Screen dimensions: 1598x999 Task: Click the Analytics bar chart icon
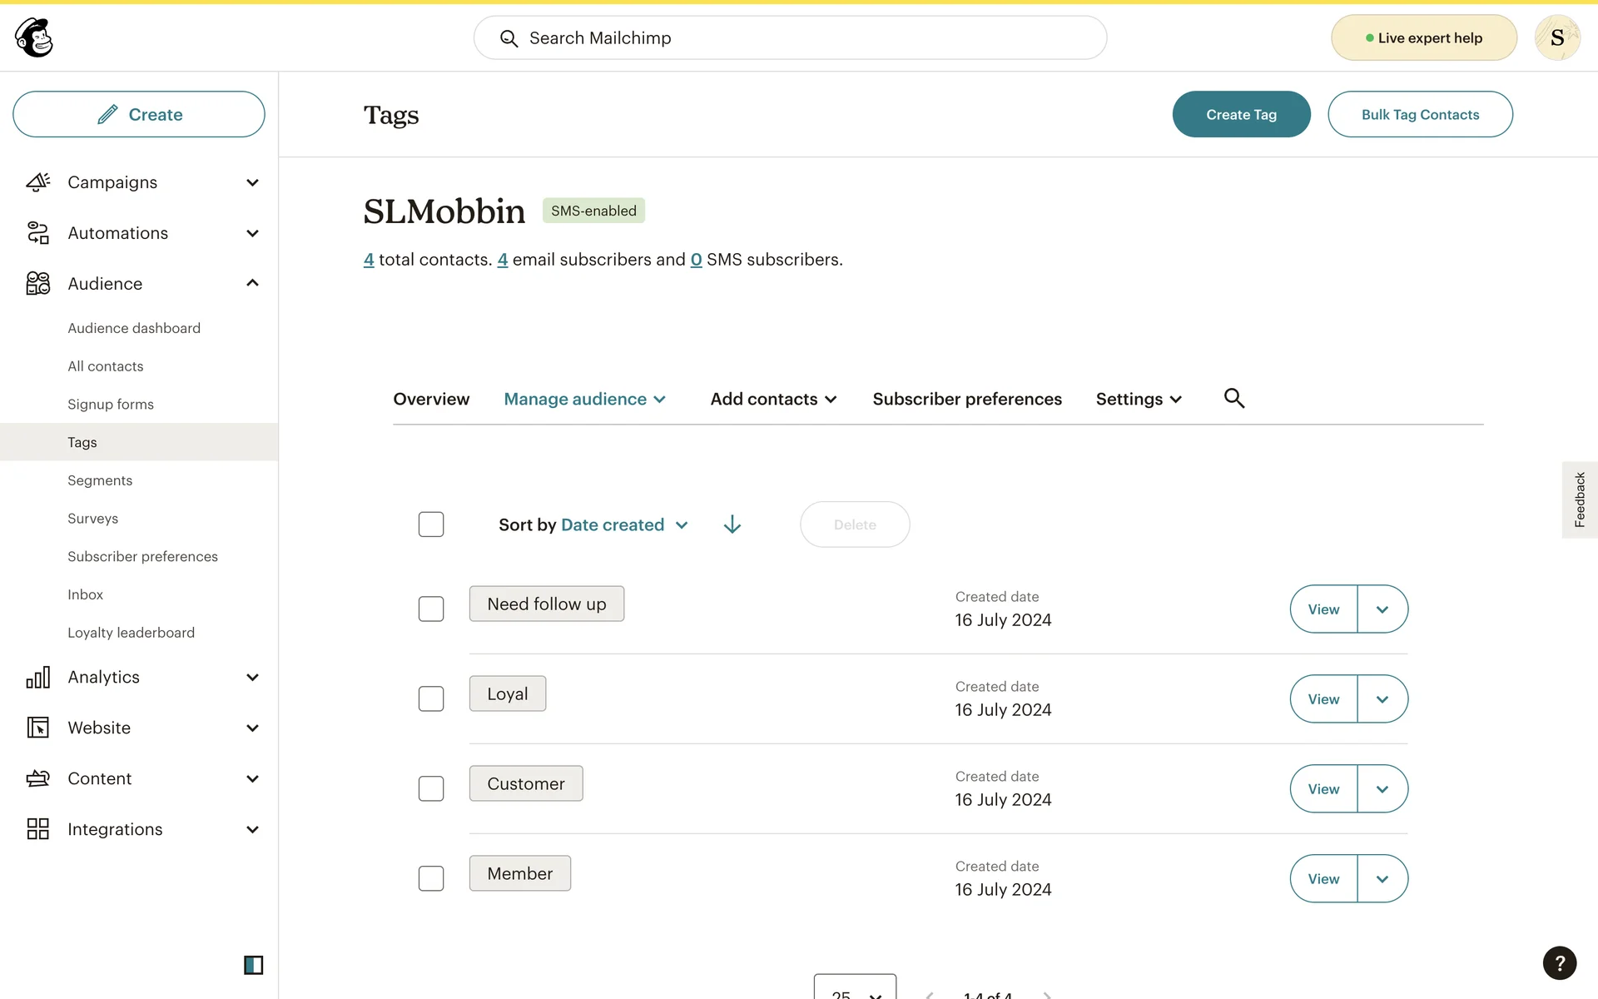tap(38, 677)
